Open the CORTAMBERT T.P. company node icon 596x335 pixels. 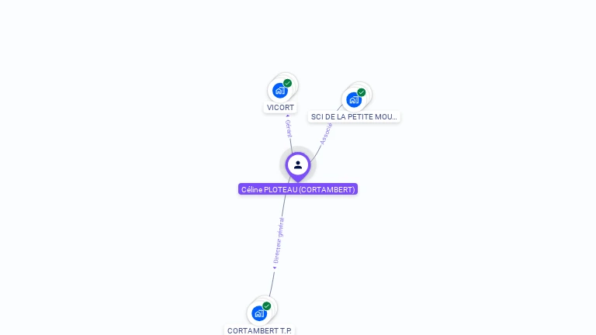[259, 313]
